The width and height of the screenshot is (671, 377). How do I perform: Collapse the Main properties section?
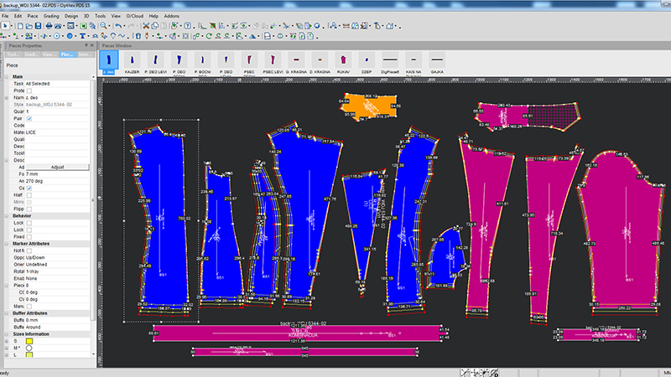[x=8, y=78]
